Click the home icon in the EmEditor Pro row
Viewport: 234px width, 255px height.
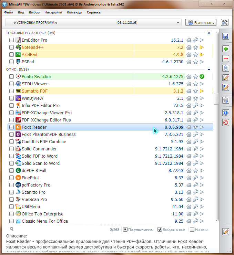pyautogui.click(x=189, y=40)
